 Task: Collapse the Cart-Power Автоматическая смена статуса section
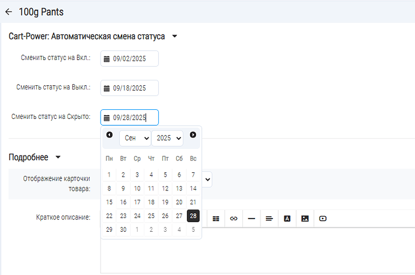(x=174, y=37)
